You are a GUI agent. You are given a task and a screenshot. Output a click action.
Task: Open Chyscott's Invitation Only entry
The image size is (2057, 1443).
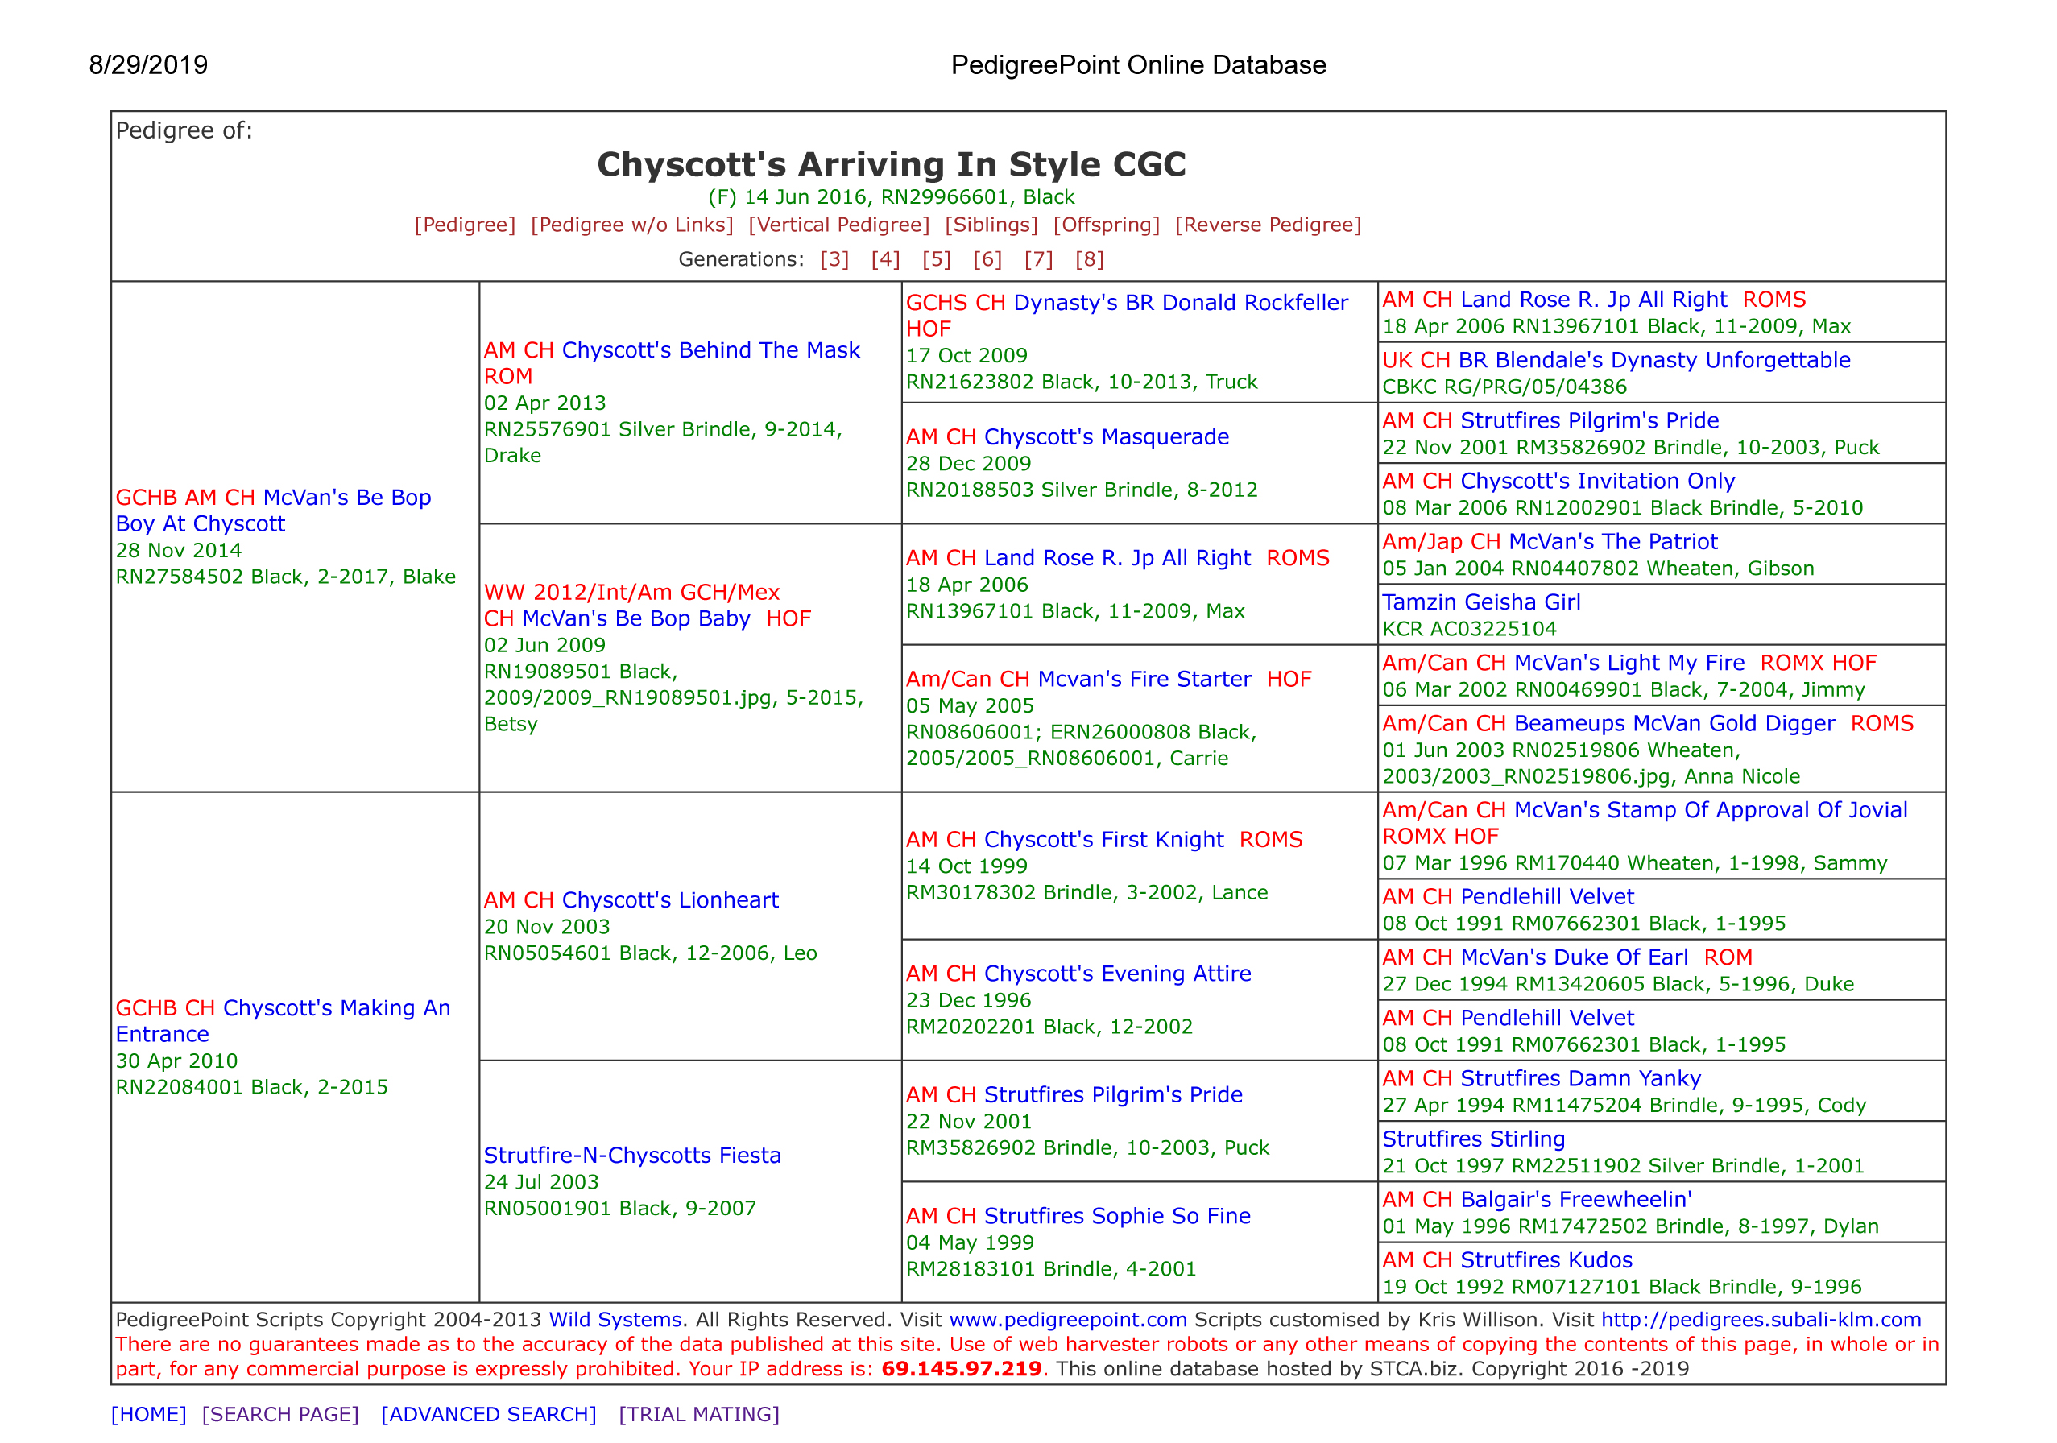coord(1597,481)
